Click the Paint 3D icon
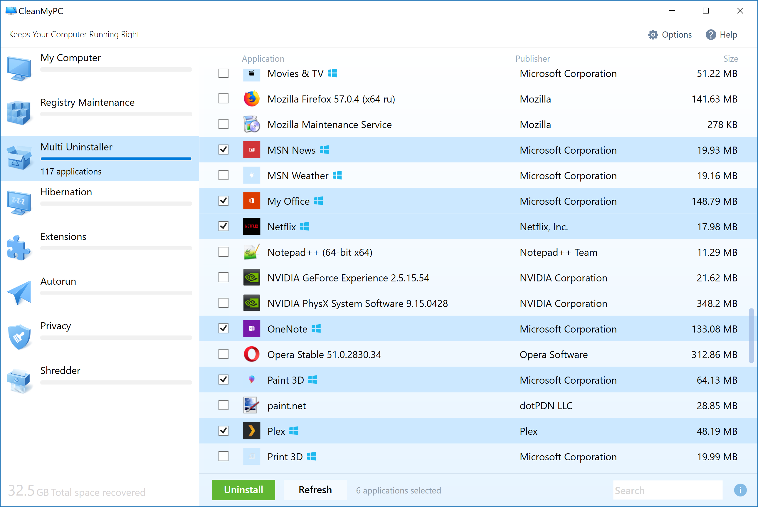Image resolution: width=758 pixels, height=507 pixels. (x=251, y=380)
